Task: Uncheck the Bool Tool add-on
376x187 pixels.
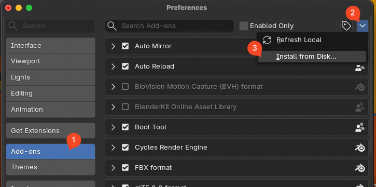Action: pos(125,127)
